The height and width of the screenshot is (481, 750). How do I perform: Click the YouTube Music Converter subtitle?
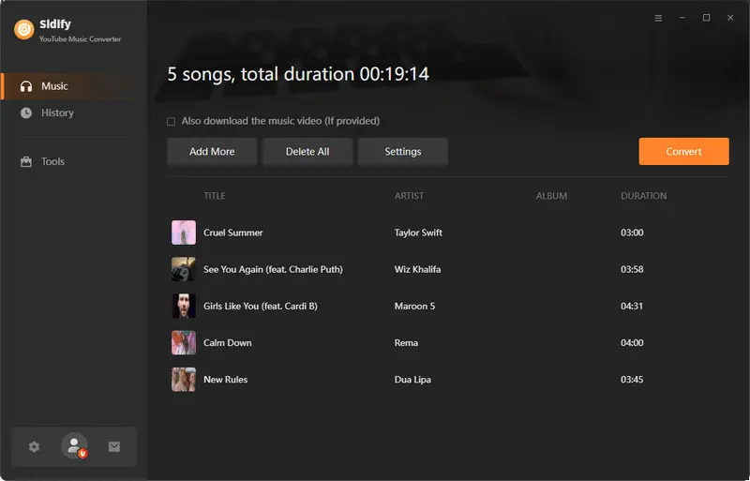point(81,39)
